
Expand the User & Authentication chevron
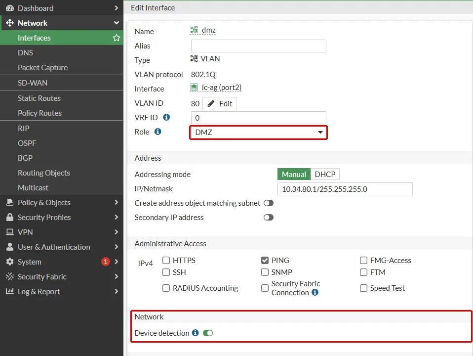117,247
